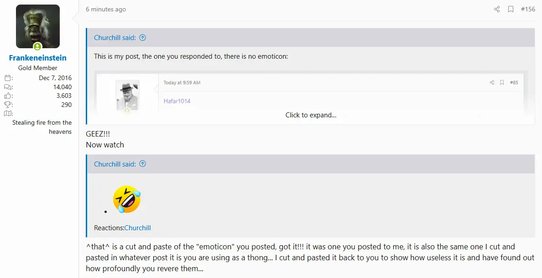Viewport: 542px width, 278px height.
Task: Click the second "Churchill said:" quote header
Action: pos(115,164)
